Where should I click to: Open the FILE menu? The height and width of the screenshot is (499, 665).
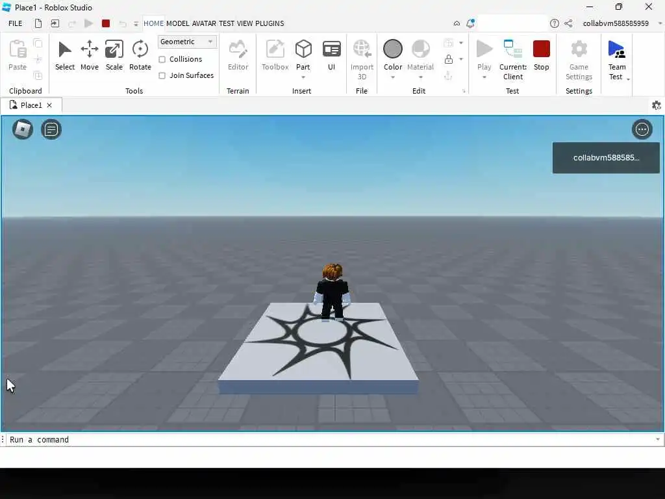[x=16, y=23]
